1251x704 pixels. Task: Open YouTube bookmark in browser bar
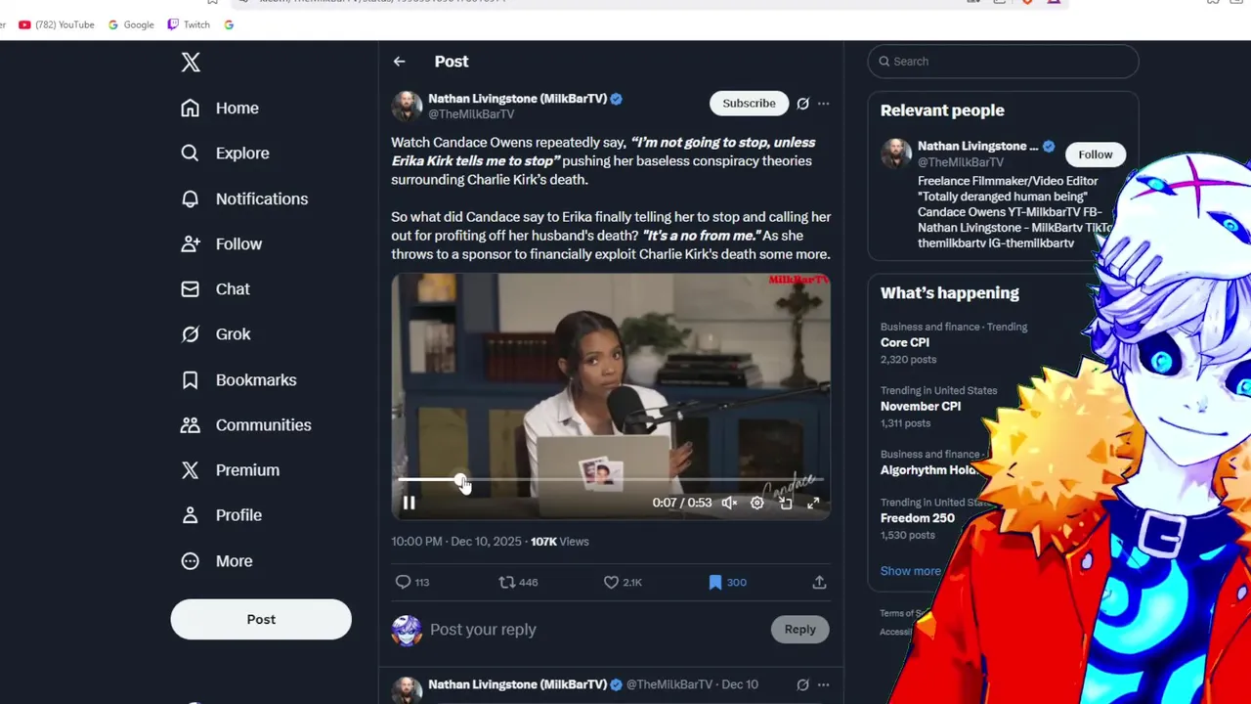coord(57,24)
